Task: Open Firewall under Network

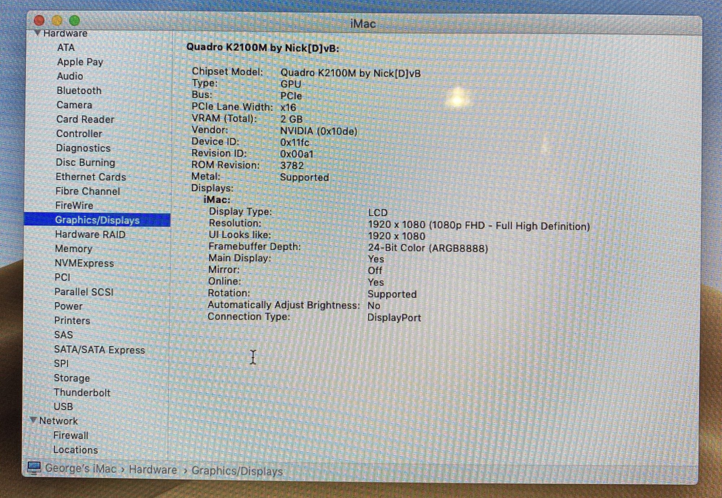Action: pos(71,435)
